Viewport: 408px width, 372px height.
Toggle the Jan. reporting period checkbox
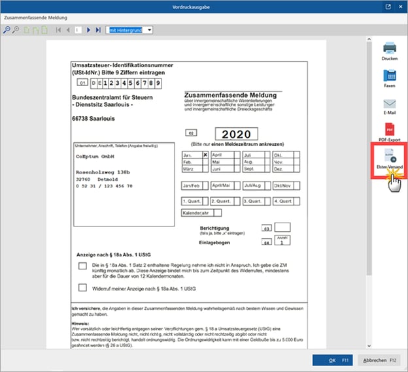(x=205, y=155)
